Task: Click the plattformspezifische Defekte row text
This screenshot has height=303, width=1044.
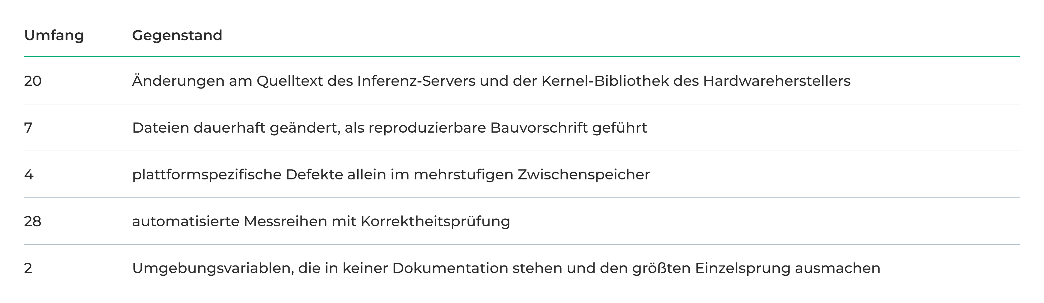Action: point(391,175)
